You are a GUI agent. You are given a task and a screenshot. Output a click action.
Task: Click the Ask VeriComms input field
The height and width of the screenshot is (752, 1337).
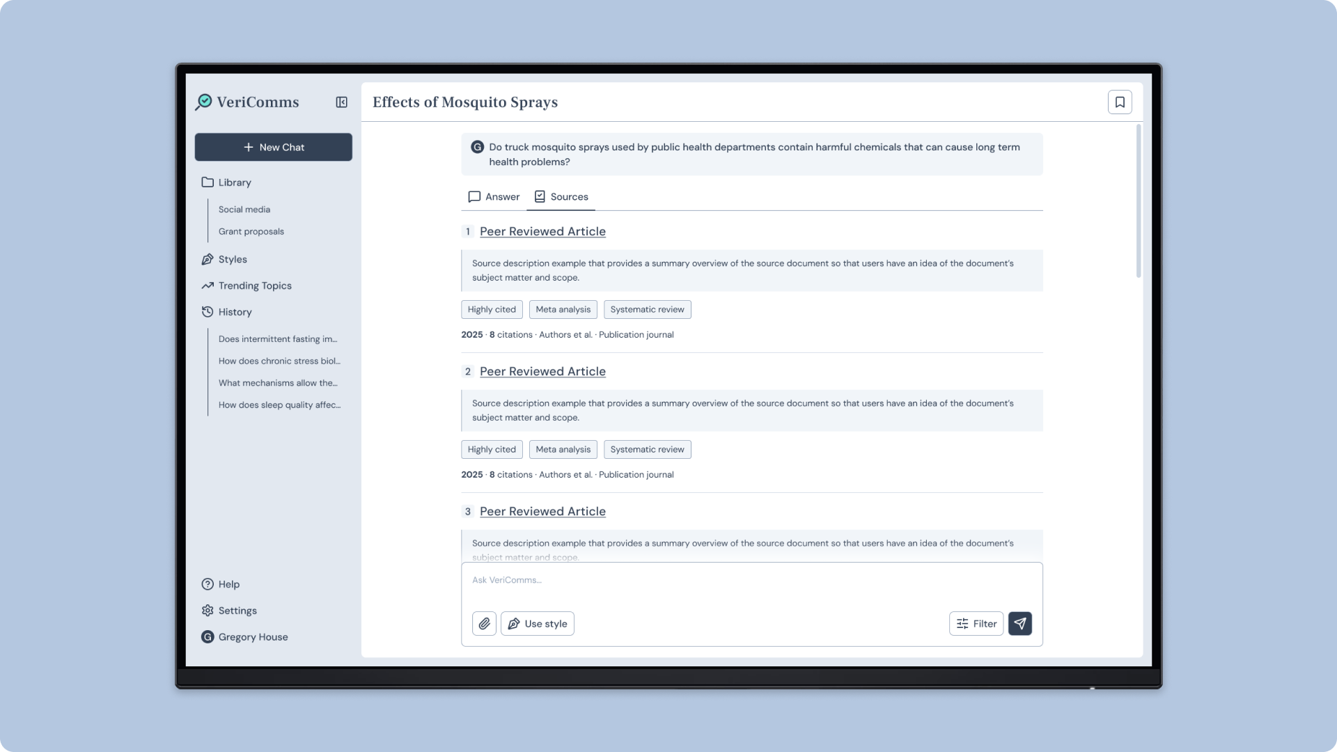click(751, 585)
